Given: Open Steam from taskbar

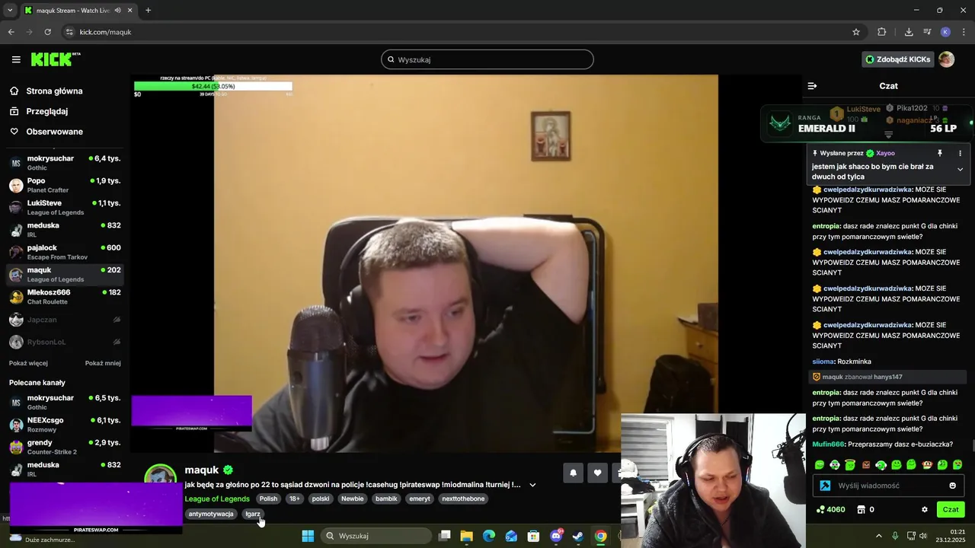Looking at the screenshot, I should (578, 536).
